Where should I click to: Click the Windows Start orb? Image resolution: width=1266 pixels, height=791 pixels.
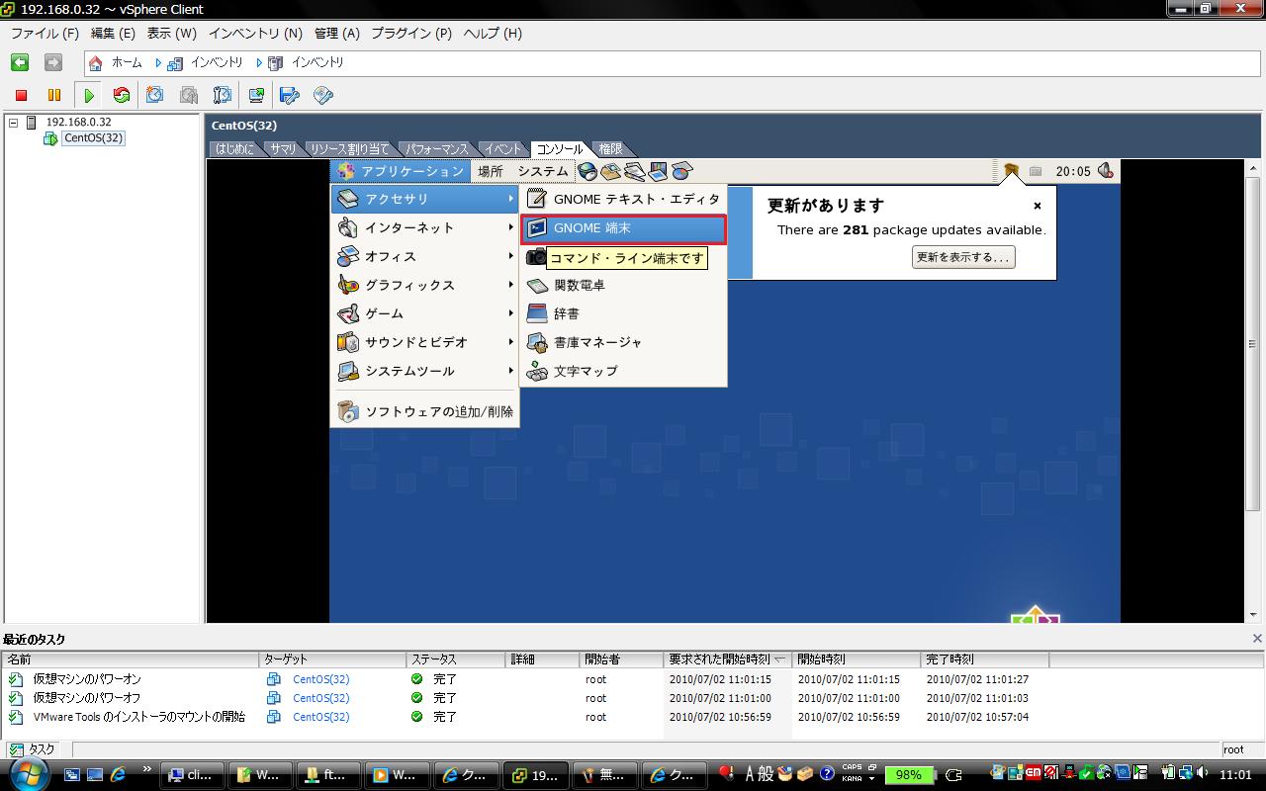(29, 774)
